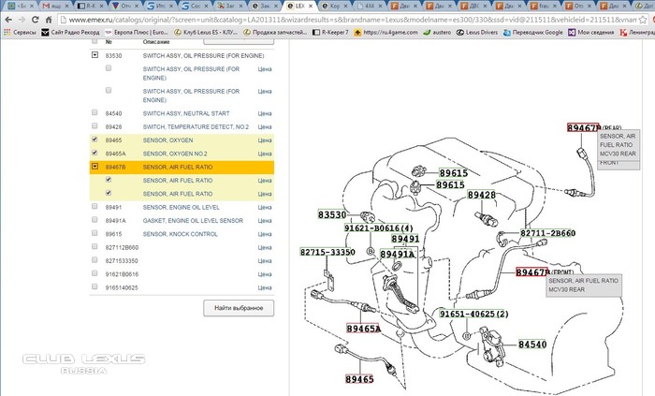Viewport: 655px width, 396px height.
Task: Switch to the ДВС browser tab
Action: (x=473, y=6)
